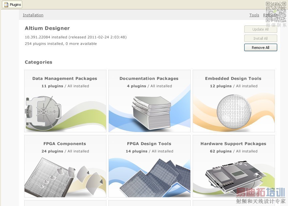Click the stacked books icon in Documentation Packages
Screen dimensions: 288x206
click(x=152, y=112)
